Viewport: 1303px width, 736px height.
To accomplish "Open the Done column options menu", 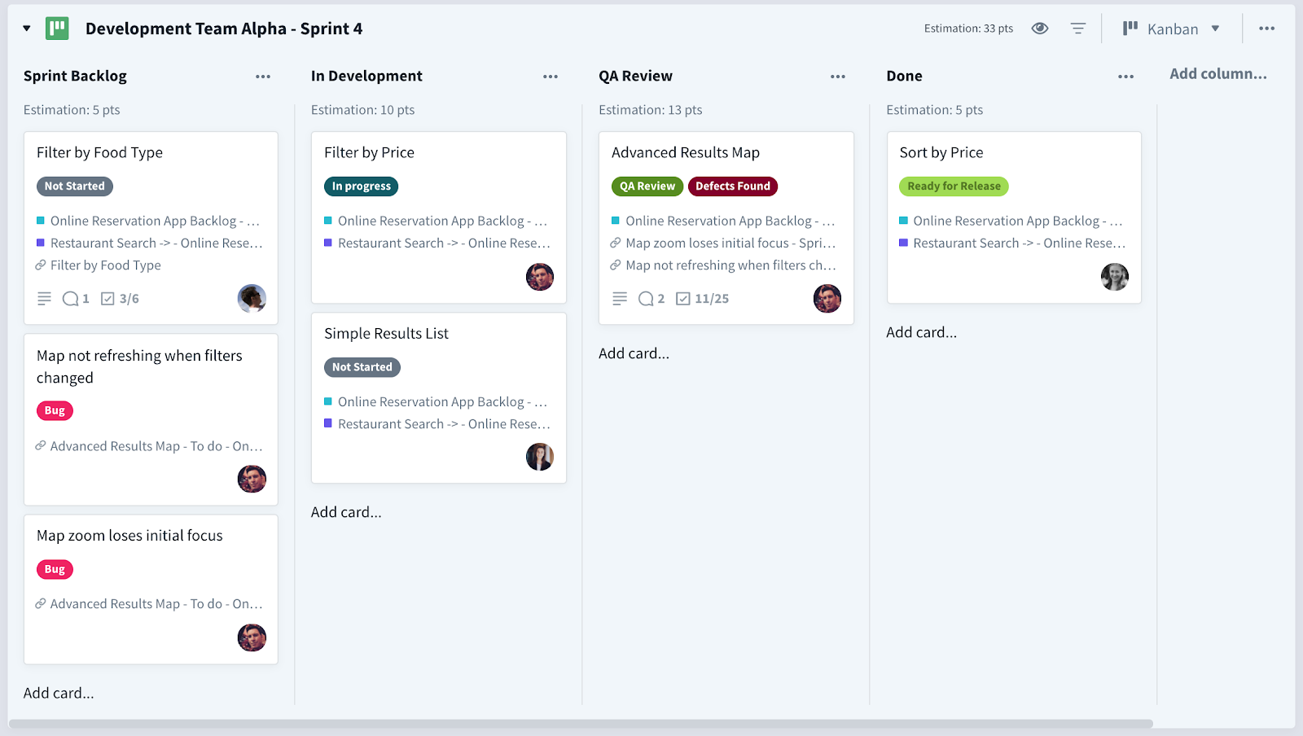I will click(1125, 77).
